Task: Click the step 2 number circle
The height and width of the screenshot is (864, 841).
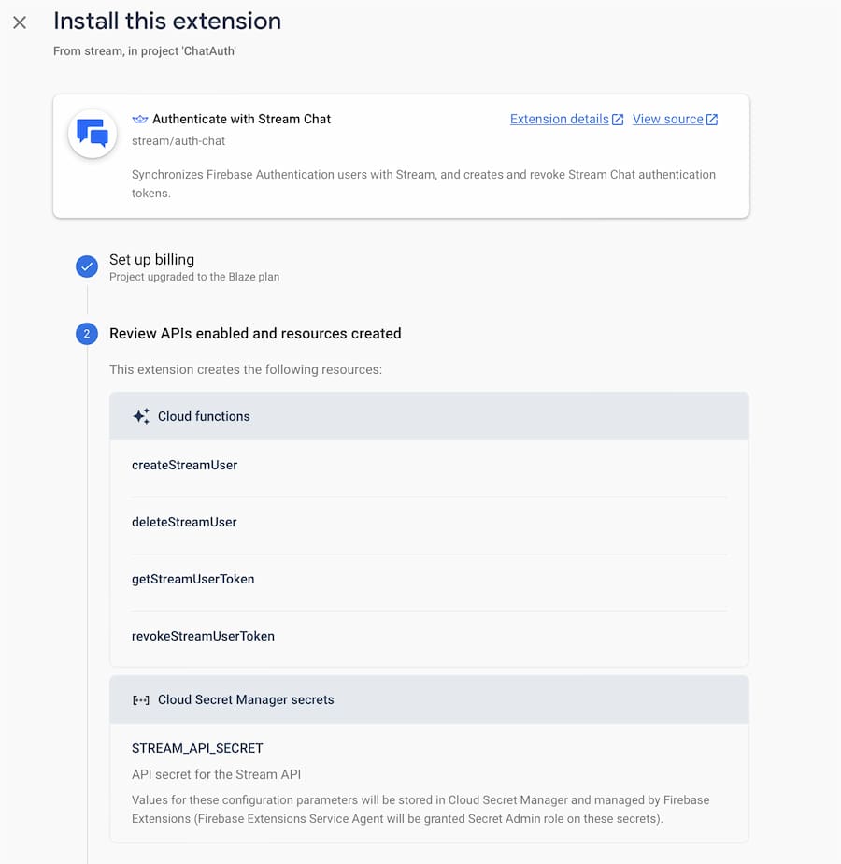Action: tap(87, 334)
